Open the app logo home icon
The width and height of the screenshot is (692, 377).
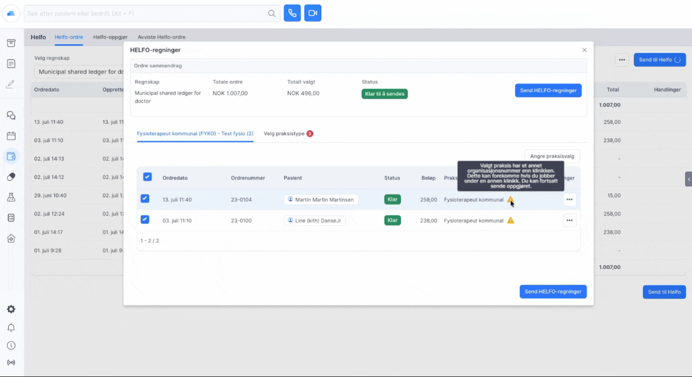[x=10, y=14]
